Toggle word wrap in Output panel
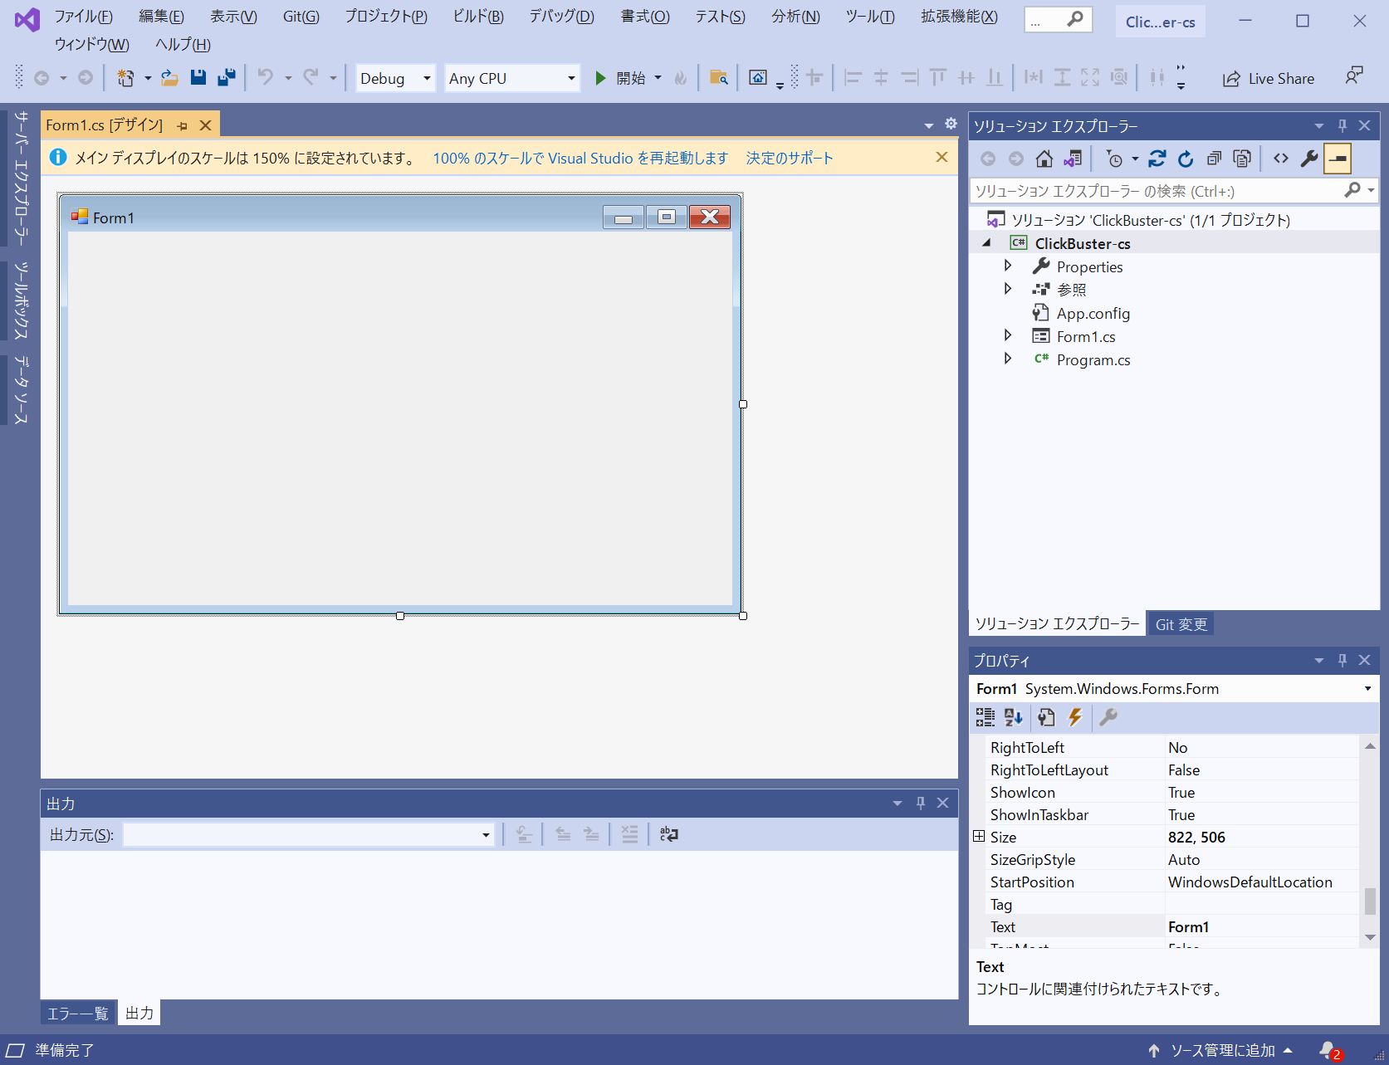Screen dimensions: 1389x1065 pos(669,834)
